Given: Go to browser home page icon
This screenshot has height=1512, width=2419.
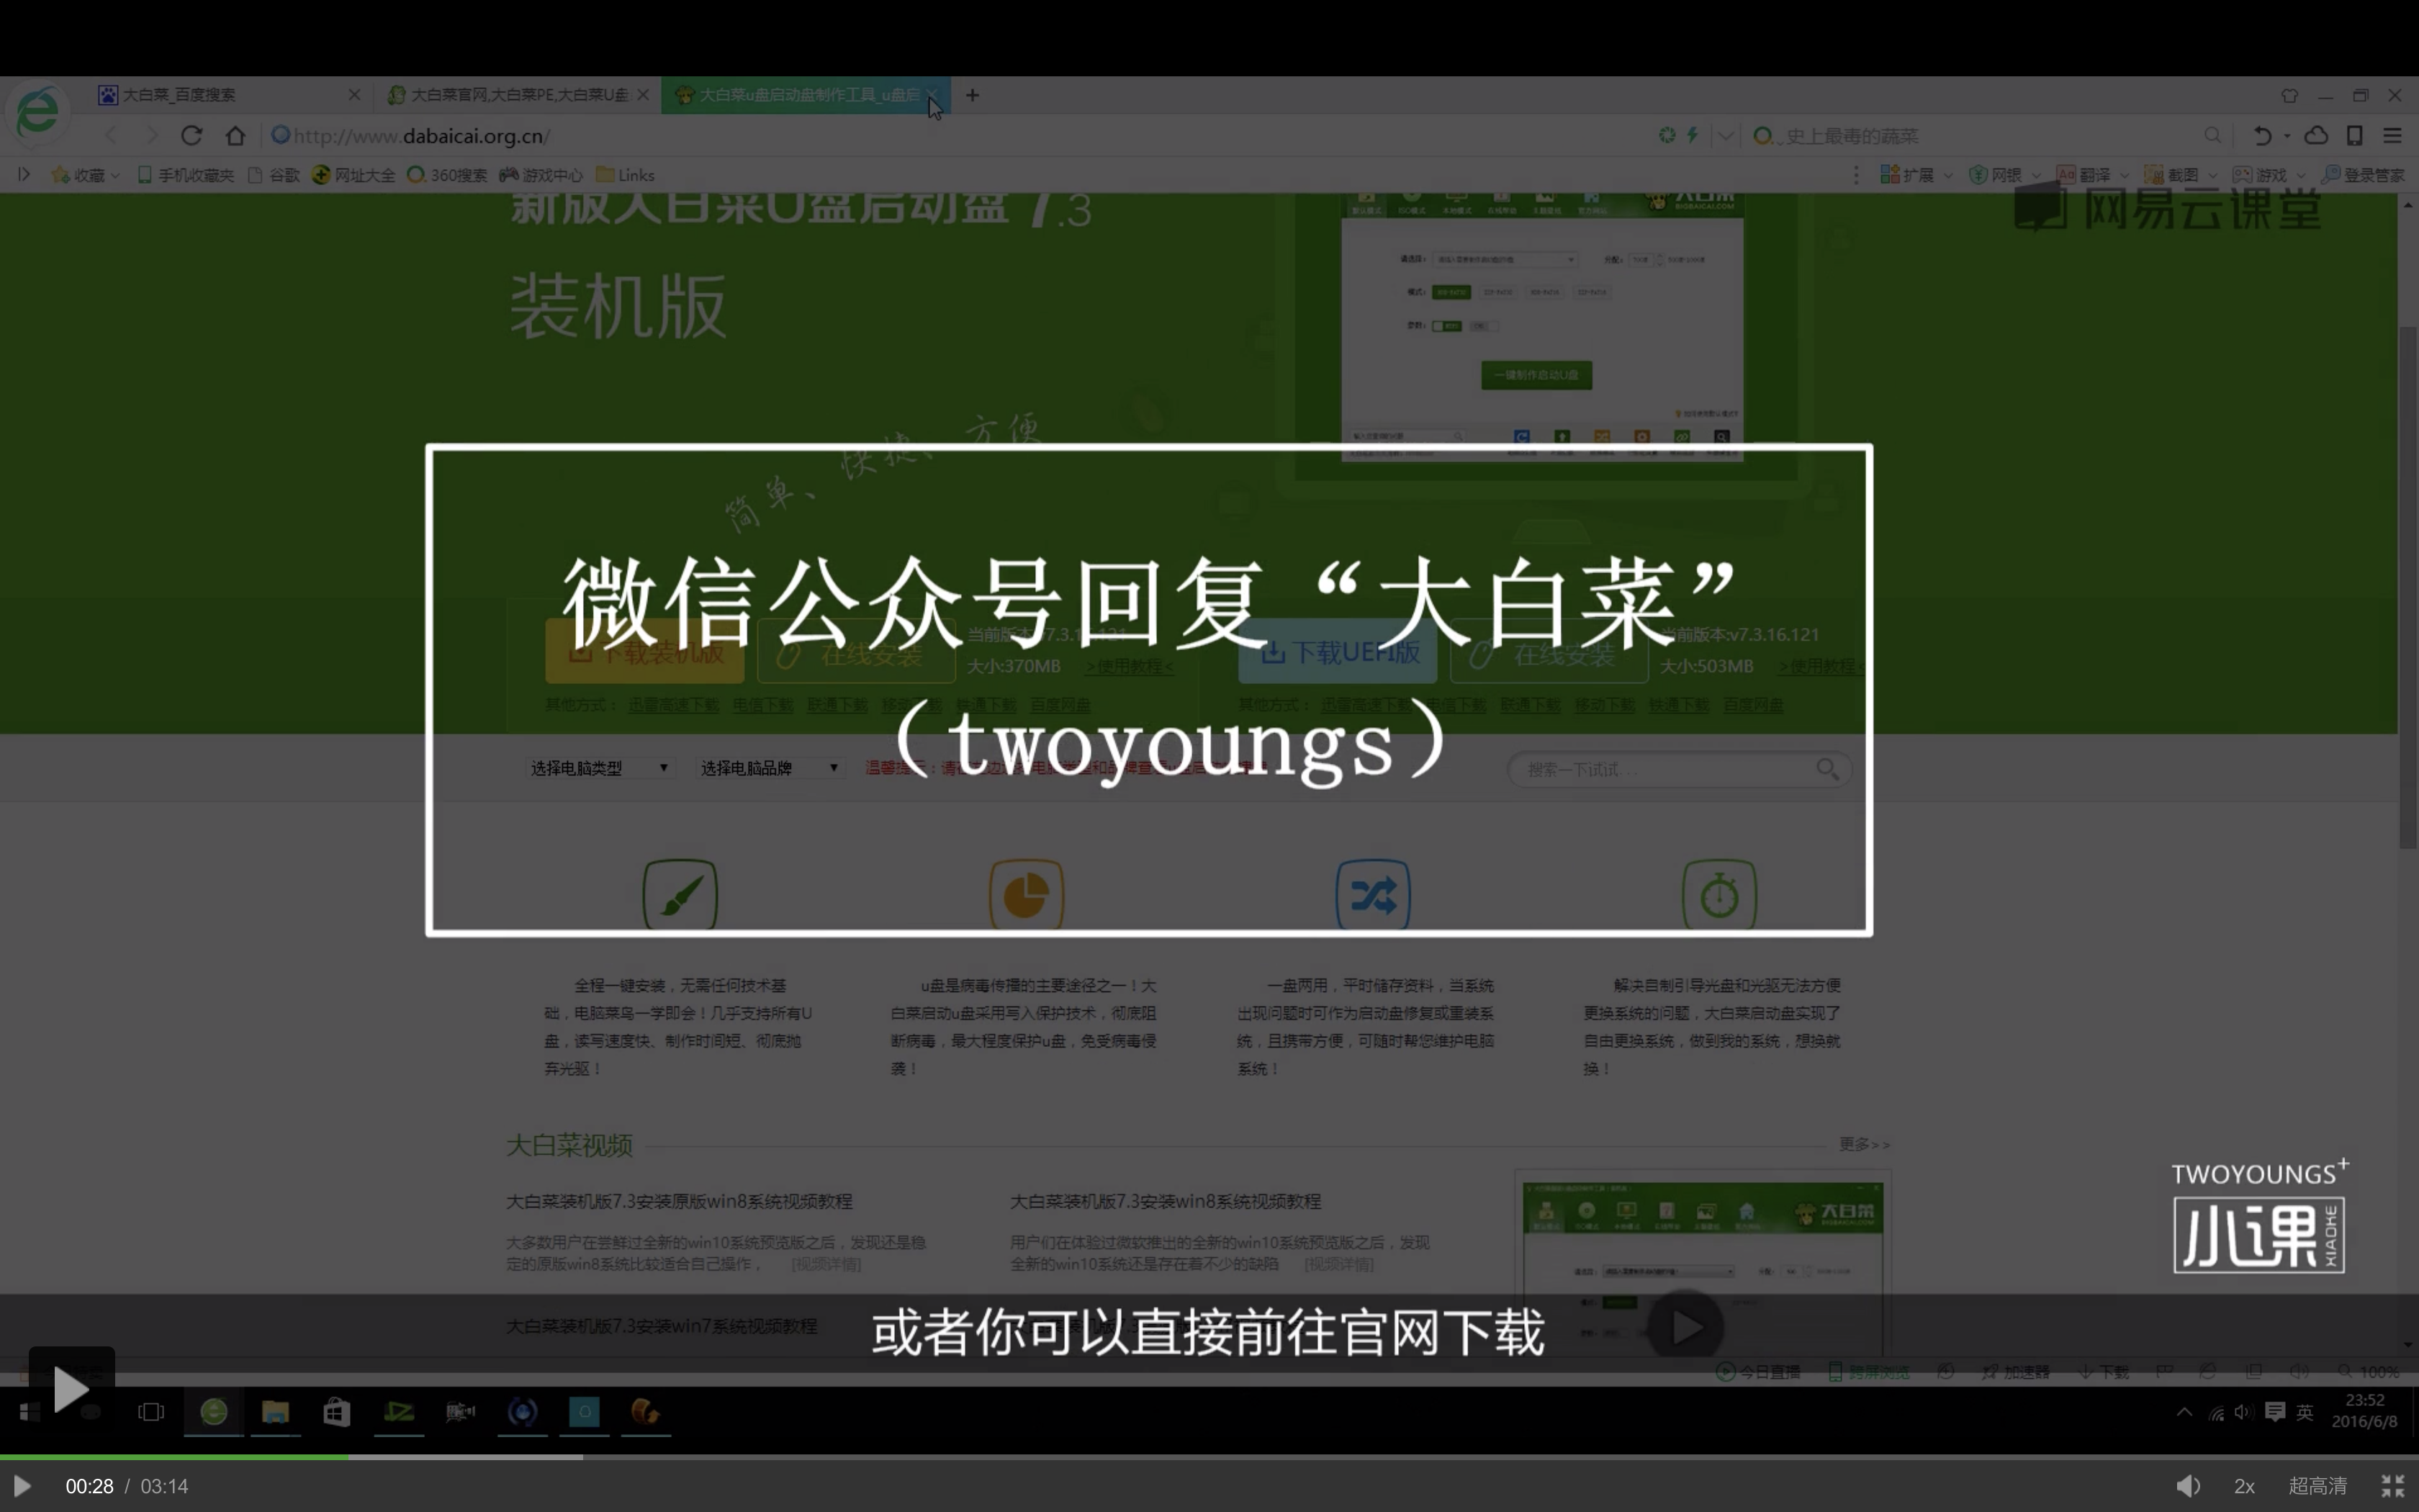Looking at the screenshot, I should (236, 135).
